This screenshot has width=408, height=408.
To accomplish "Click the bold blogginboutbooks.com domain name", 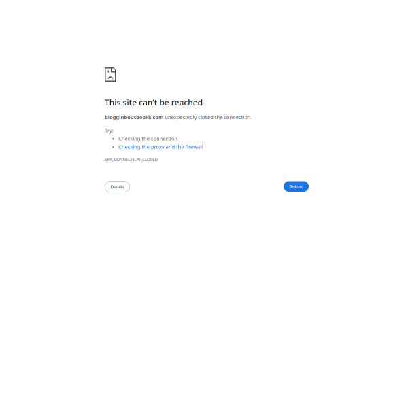I will coord(134,118).
